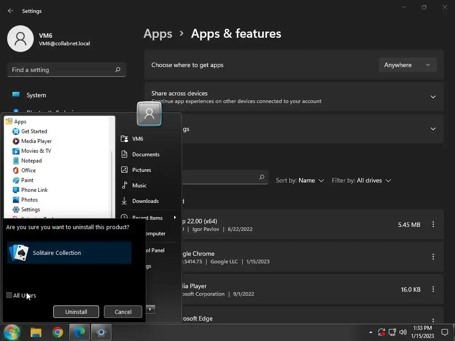Open Settings from the Apps list
The image size is (455, 341).
[x=31, y=210]
